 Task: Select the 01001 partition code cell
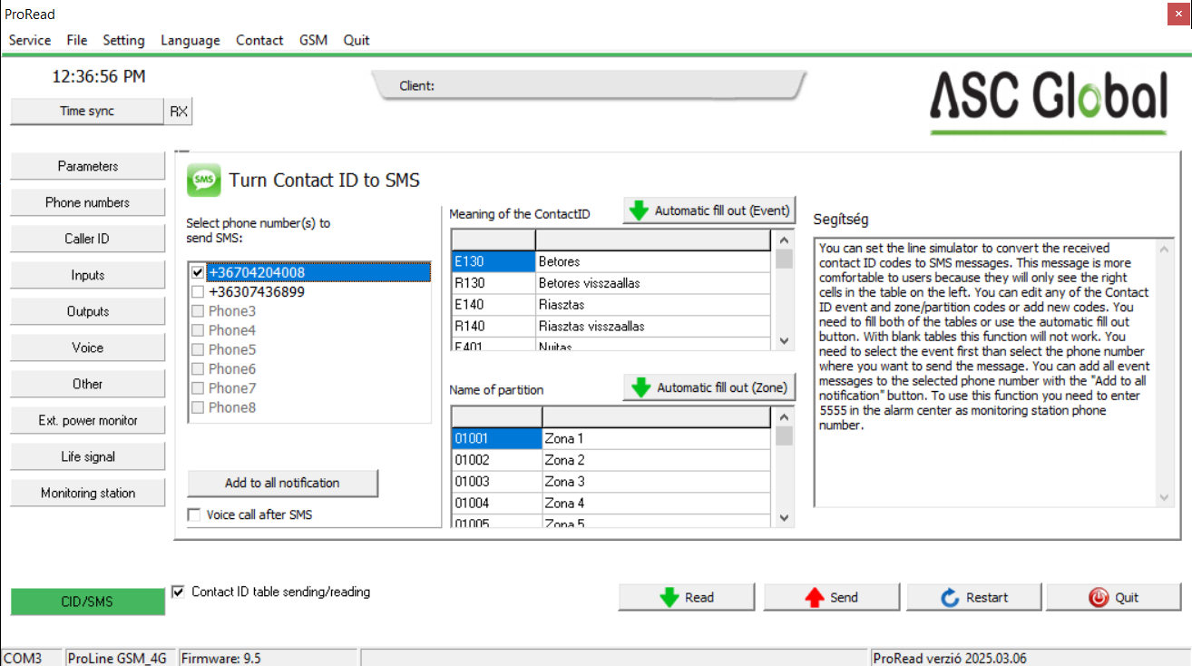[x=497, y=438]
